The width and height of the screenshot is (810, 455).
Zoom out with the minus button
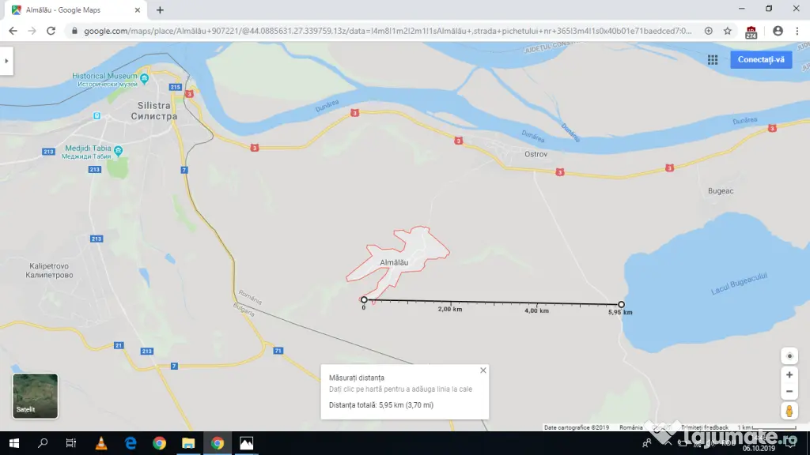pos(789,392)
